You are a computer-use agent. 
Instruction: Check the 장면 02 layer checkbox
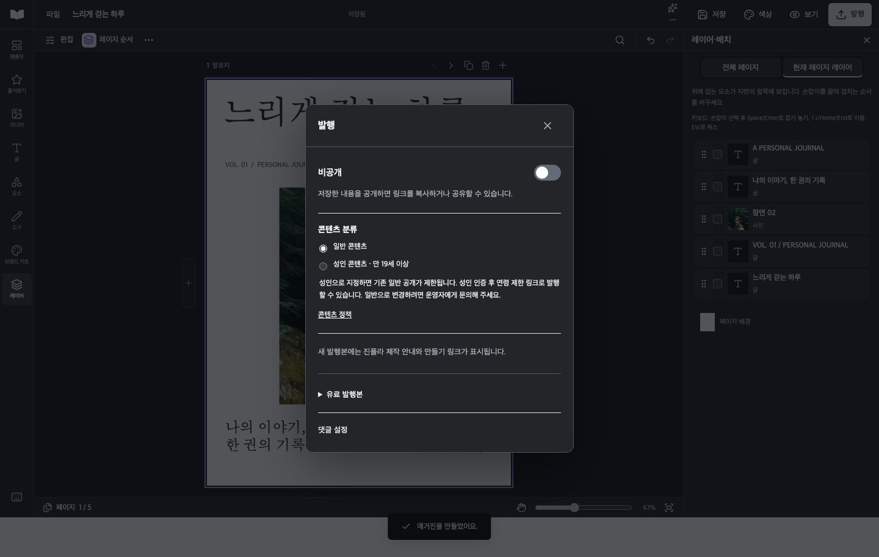pyautogui.click(x=718, y=219)
